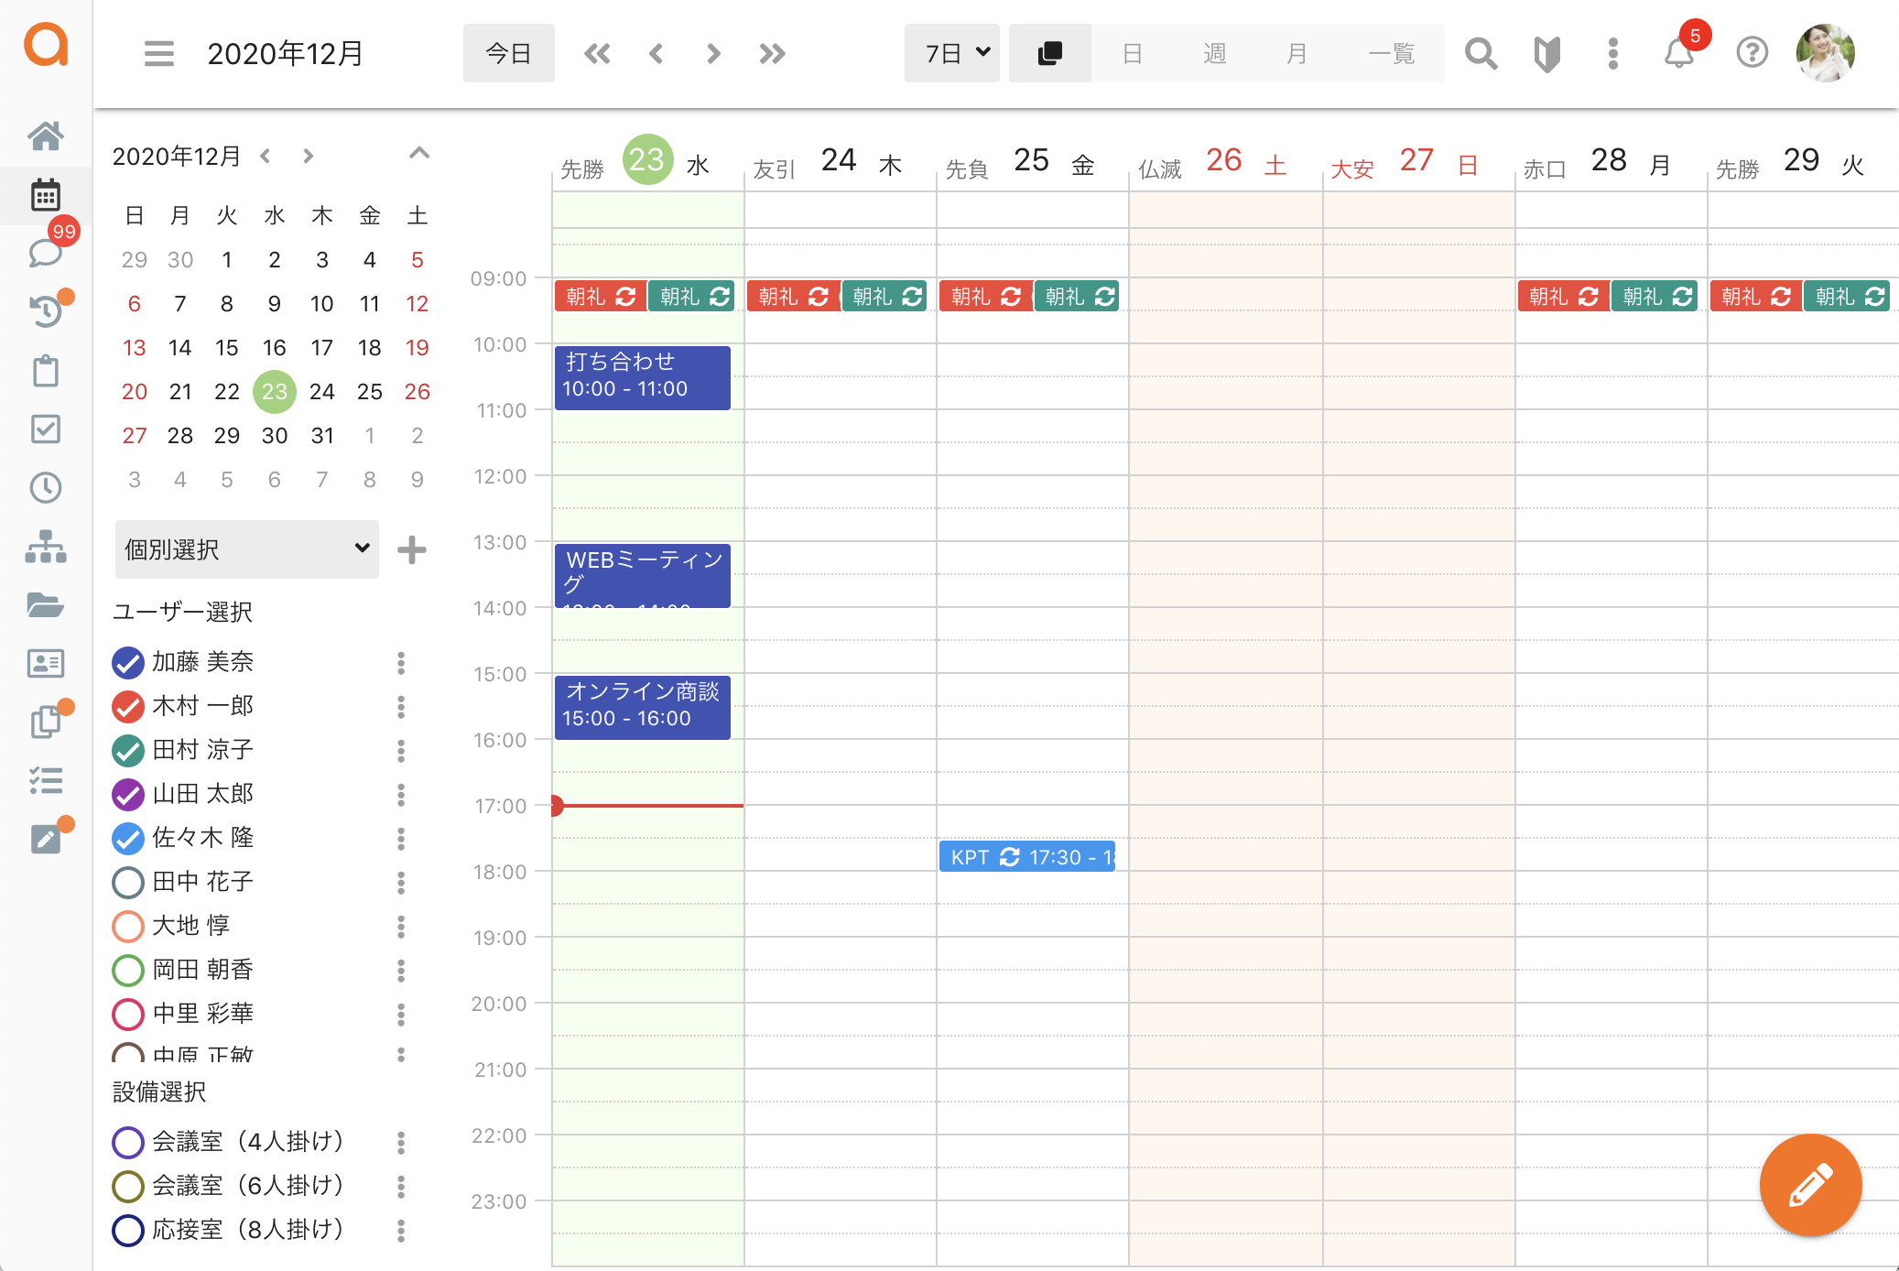The image size is (1899, 1271).
Task: Click the notification bell icon
Action: click(1678, 54)
